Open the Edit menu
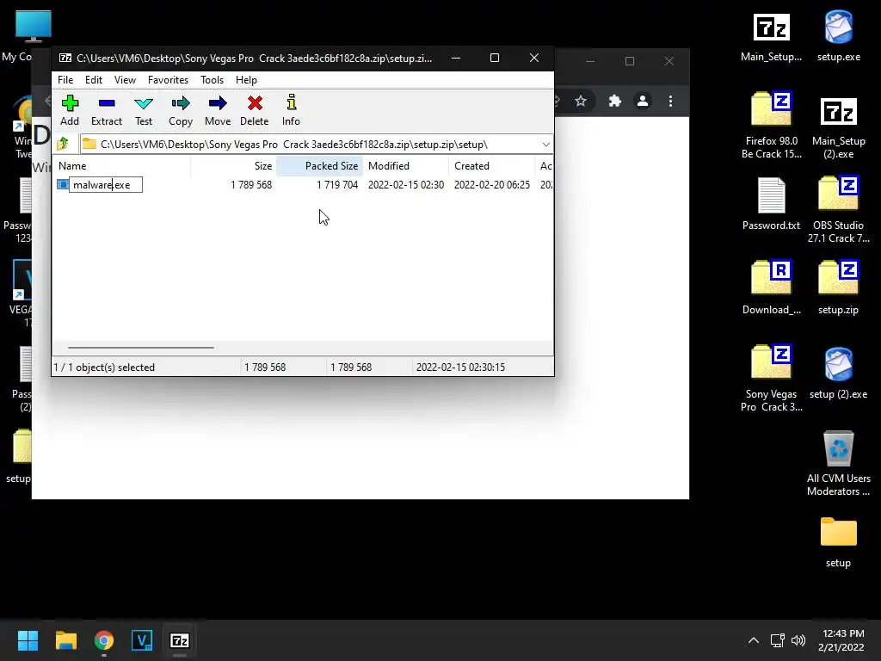This screenshot has height=661, width=881. (93, 80)
